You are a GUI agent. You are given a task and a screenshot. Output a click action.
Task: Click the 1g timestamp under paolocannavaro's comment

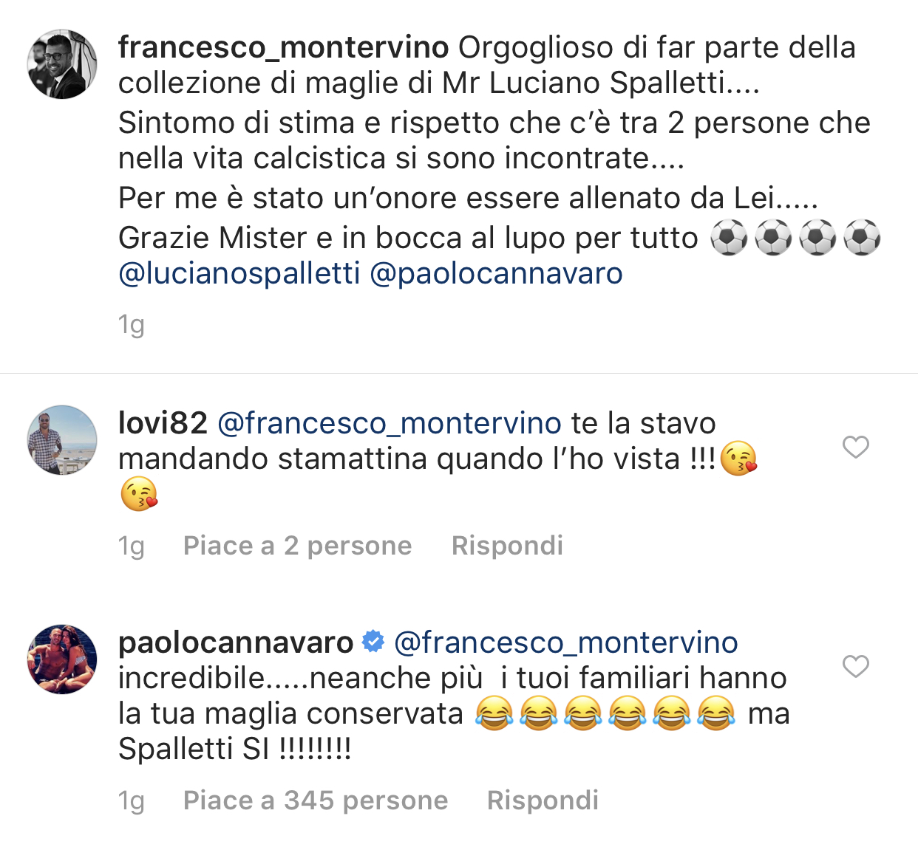point(132,800)
